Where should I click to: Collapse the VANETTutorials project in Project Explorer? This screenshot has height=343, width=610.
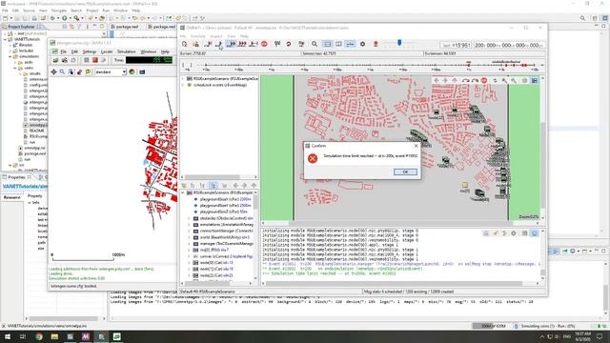tap(6, 39)
